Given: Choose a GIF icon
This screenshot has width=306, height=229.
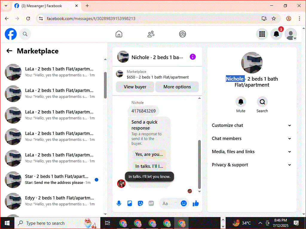Looking at the screenshot, I should (151, 203).
